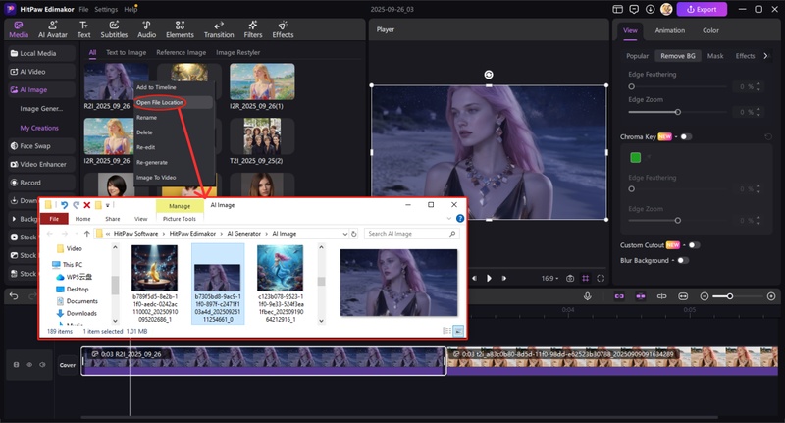Click the Export button
Viewport: 785px width, 423px height.
click(702, 9)
